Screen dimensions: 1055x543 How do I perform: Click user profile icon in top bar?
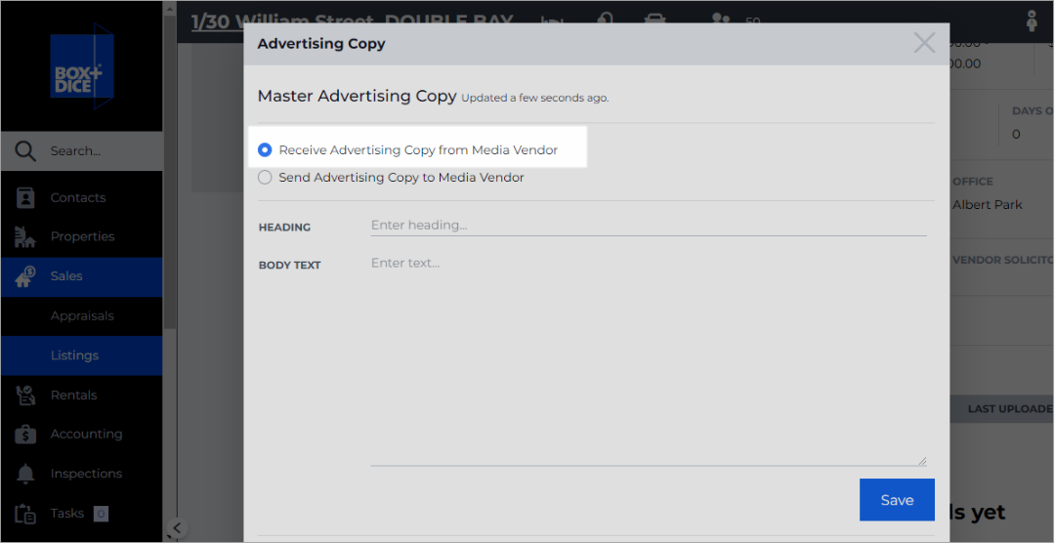(x=1032, y=21)
